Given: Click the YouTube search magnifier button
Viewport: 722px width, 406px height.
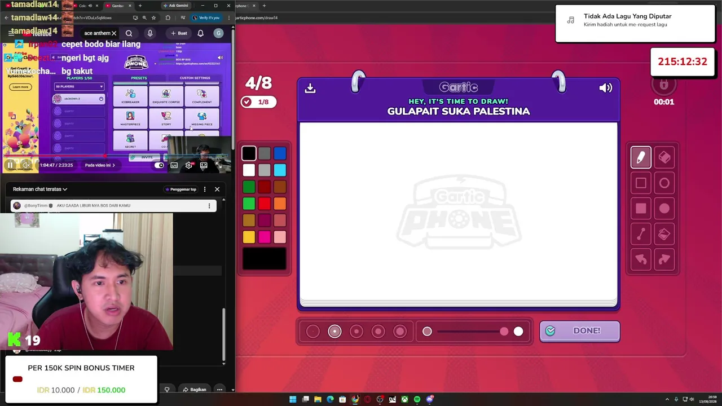Looking at the screenshot, I should (x=129, y=33).
